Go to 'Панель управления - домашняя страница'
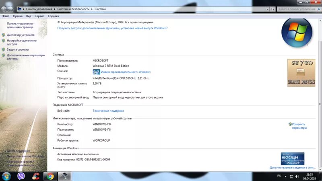 21,25
